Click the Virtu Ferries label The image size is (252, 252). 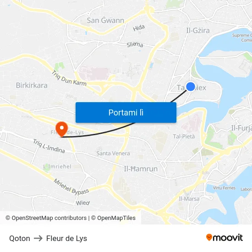(224, 188)
